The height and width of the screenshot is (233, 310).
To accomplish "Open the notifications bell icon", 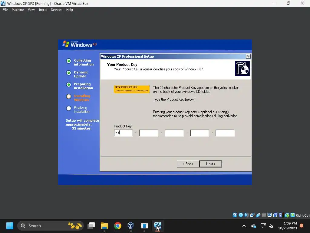I will point(302,226).
